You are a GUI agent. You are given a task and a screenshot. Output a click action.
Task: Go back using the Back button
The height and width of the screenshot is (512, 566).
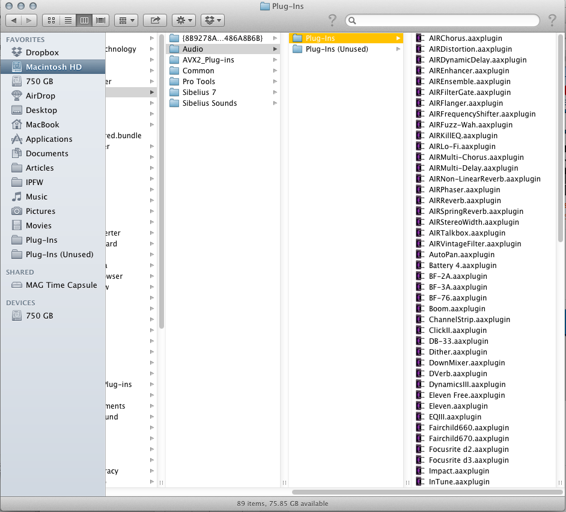pyautogui.click(x=14, y=20)
